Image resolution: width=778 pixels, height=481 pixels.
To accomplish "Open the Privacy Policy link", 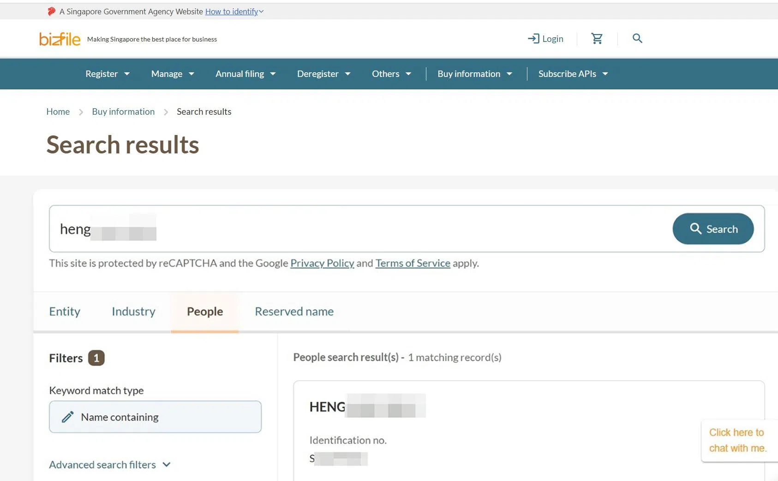I will [322, 263].
